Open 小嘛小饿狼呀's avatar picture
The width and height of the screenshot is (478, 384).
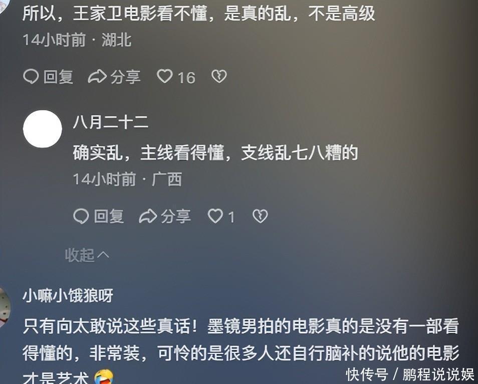click(5, 306)
